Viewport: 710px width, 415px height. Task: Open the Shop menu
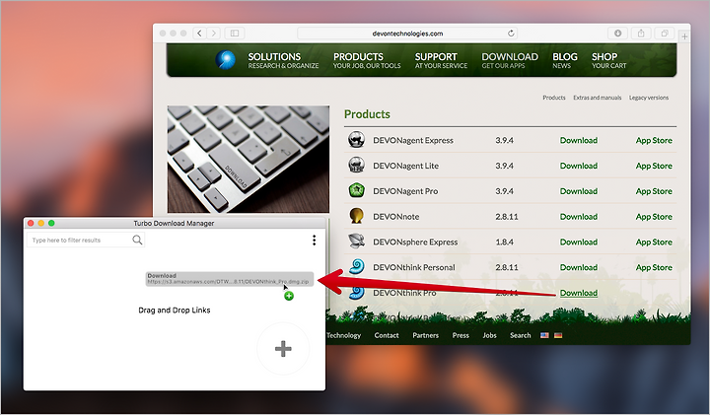pos(609,60)
